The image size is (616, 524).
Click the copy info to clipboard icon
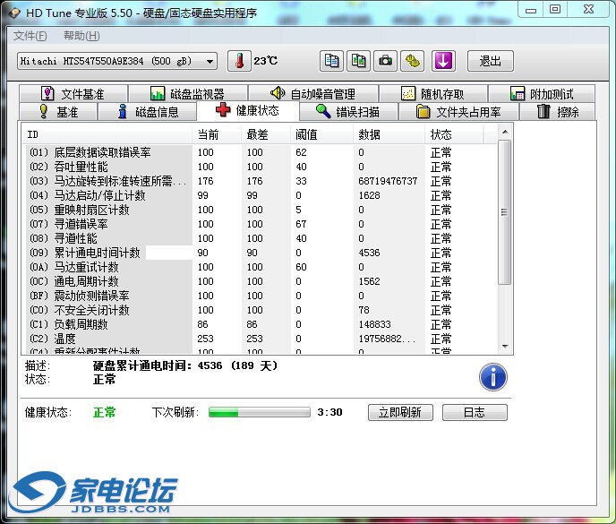click(x=331, y=61)
